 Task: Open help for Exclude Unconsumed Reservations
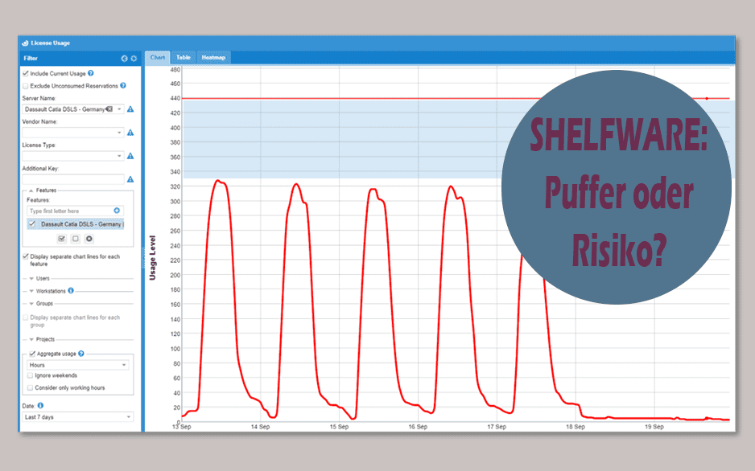tap(123, 85)
